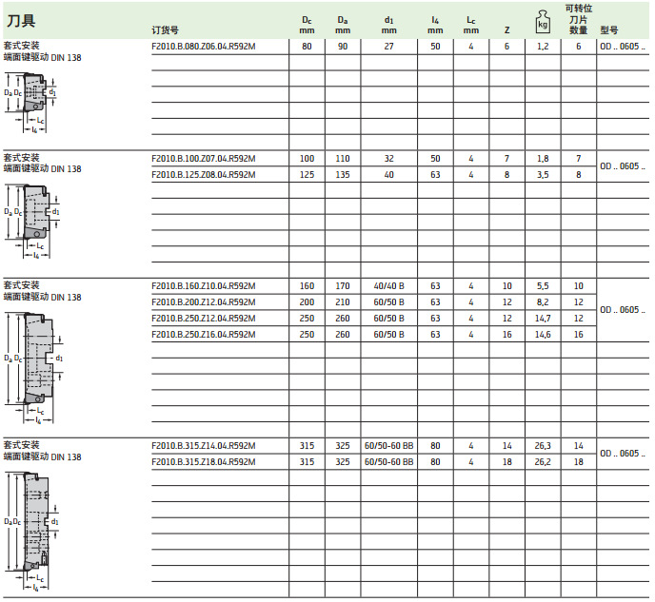Select order number F2010.B.250.Z16.04.R592M
The height and width of the screenshot is (602, 655).
point(203,335)
